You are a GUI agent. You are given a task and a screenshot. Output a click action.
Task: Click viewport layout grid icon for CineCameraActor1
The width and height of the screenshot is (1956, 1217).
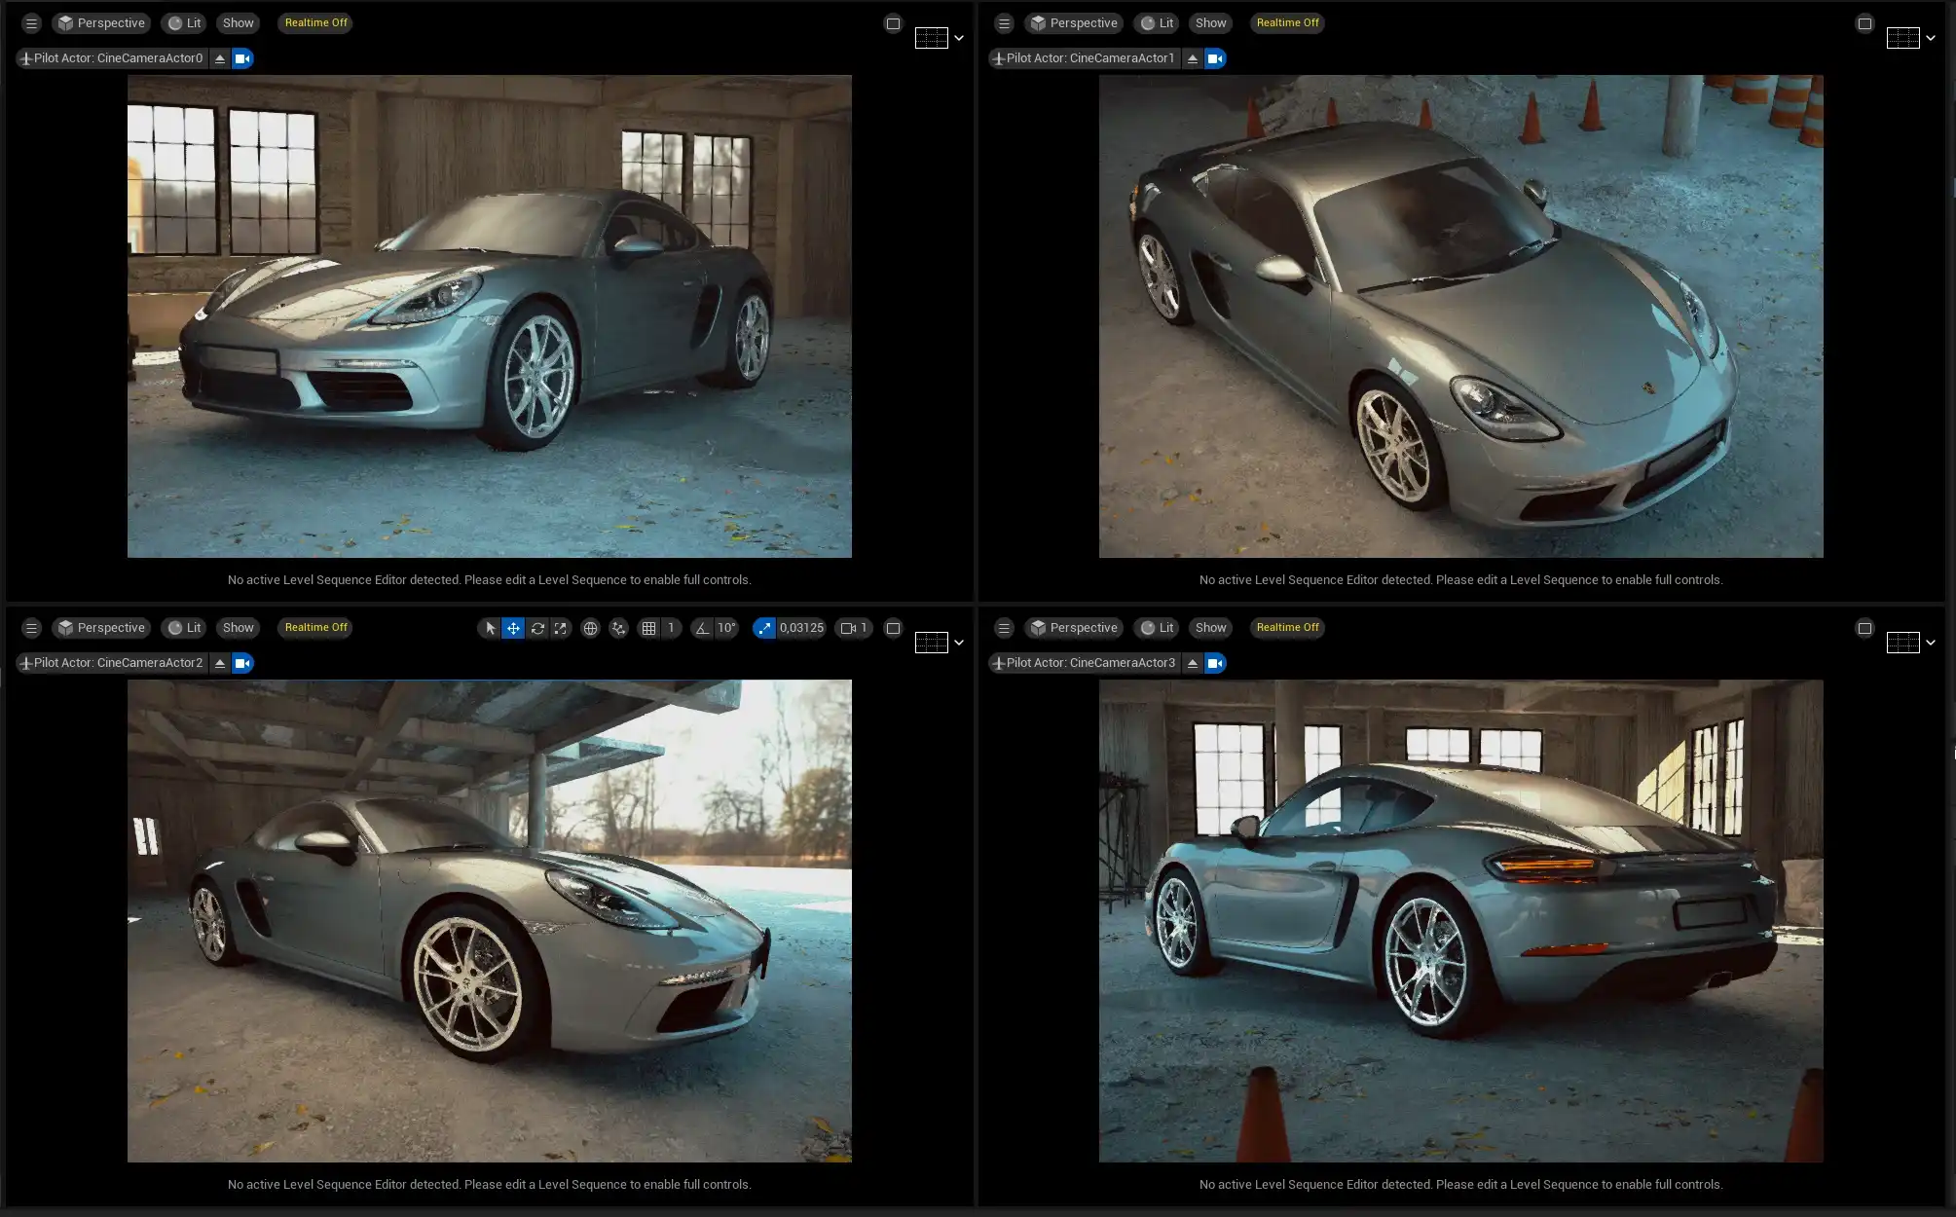[1903, 38]
